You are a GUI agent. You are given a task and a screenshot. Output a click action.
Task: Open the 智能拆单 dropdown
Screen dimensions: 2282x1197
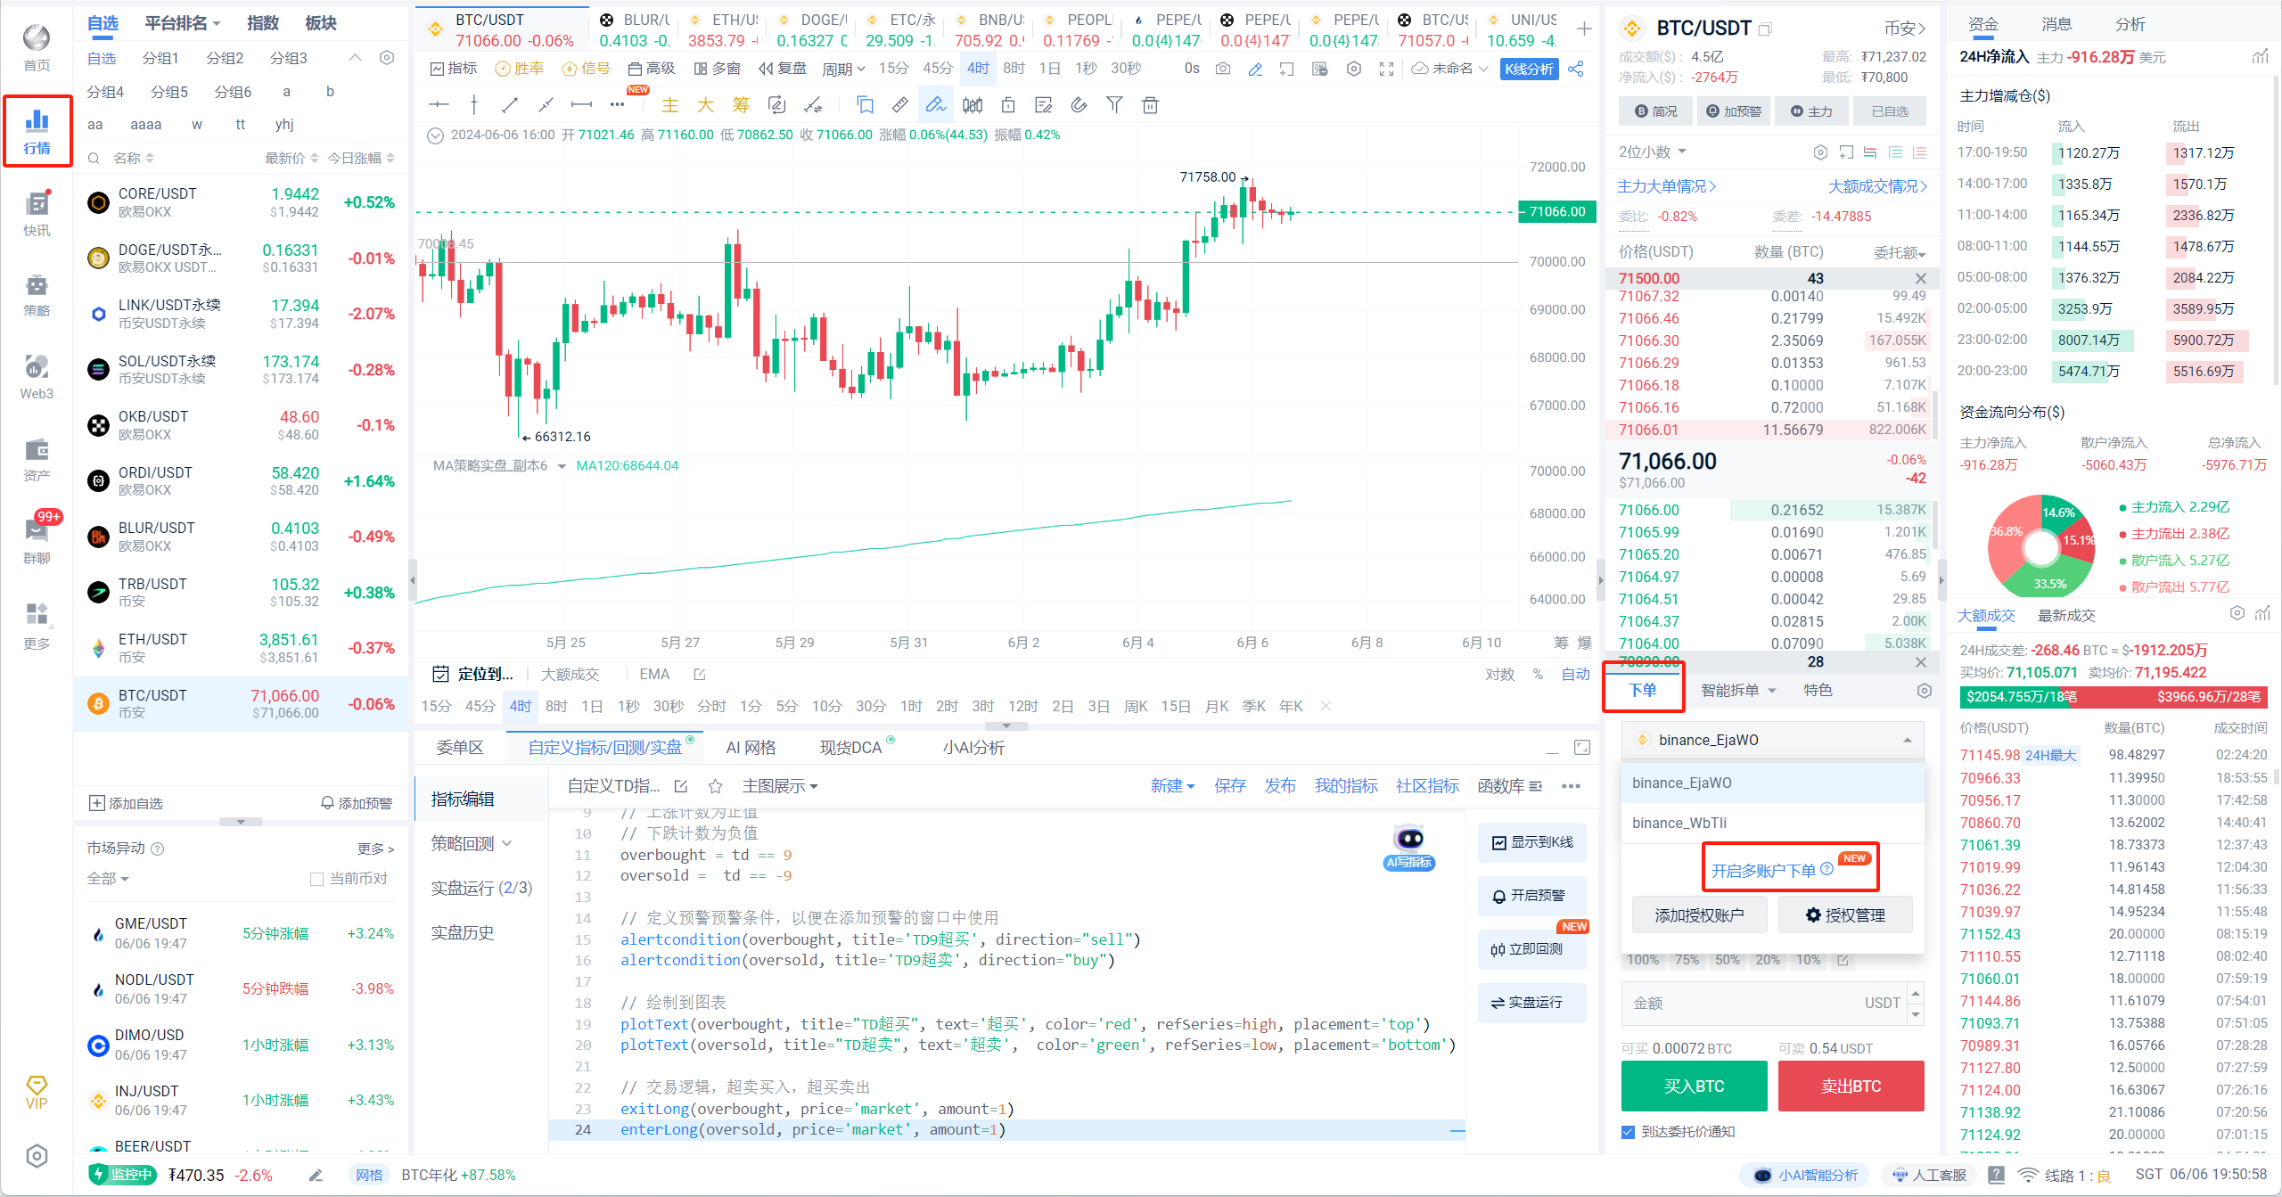[1739, 691]
